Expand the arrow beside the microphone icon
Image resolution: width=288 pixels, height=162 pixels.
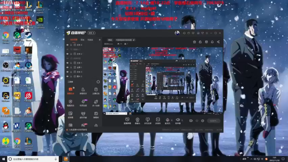[172, 120]
